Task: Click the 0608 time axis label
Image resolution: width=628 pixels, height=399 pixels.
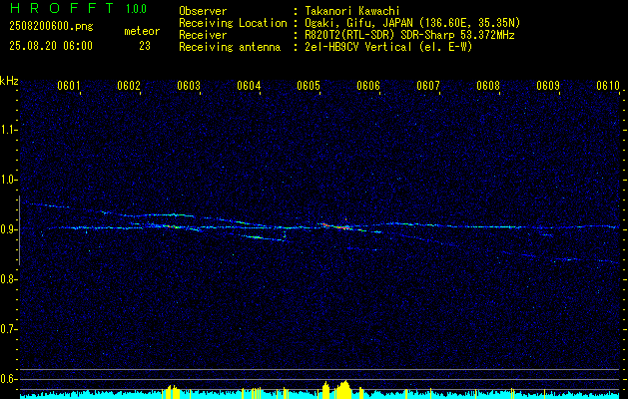Action: point(488,86)
